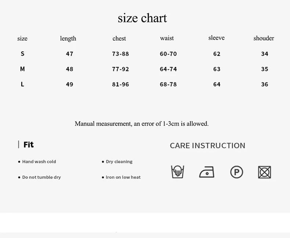This screenshot has height=238, width=290.
Task: Click the iron care symbol icon
Action: [x=207, y=172]
